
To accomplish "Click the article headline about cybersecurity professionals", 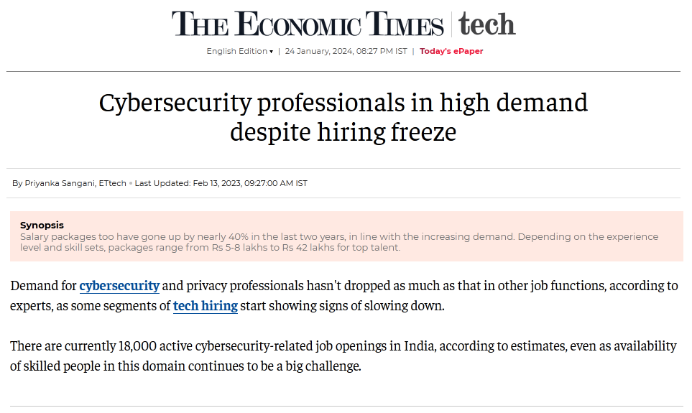I will 343,117.
